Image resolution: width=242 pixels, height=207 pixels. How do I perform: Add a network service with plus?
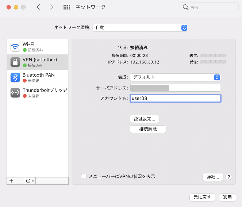point(11,181)
